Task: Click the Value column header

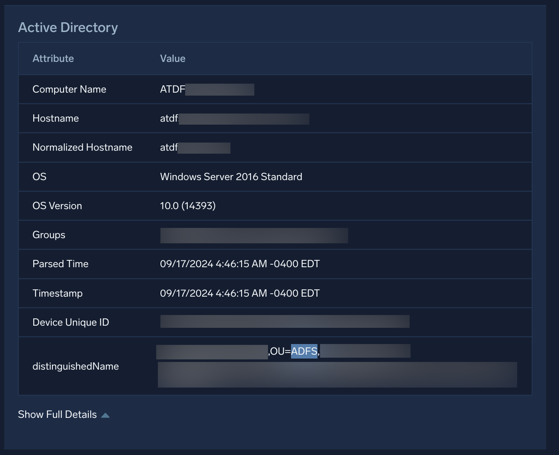Action: tap(172, 58)
